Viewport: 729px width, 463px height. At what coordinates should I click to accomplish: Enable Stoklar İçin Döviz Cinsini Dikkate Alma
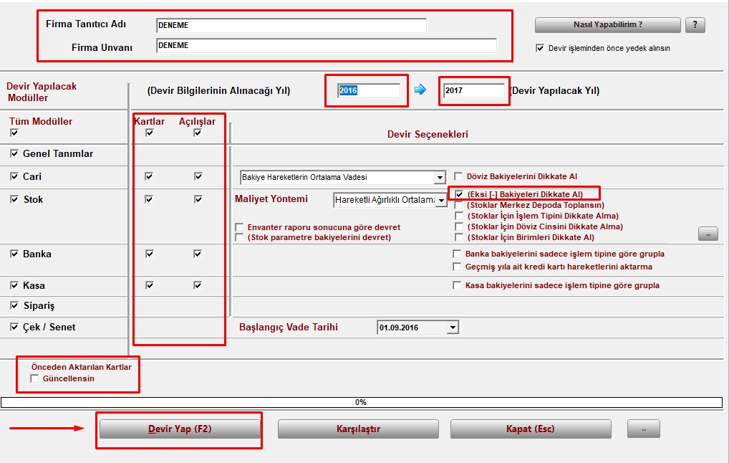coord(459,226)
